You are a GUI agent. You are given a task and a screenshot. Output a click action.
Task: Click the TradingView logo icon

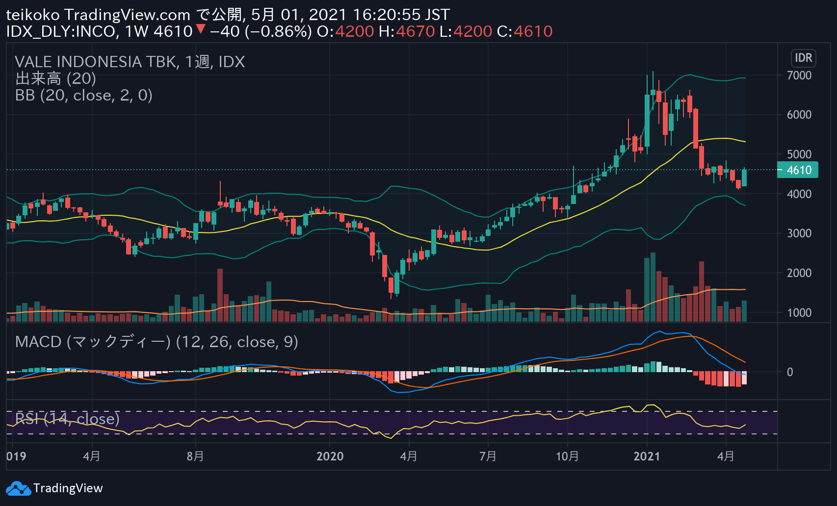18,488
